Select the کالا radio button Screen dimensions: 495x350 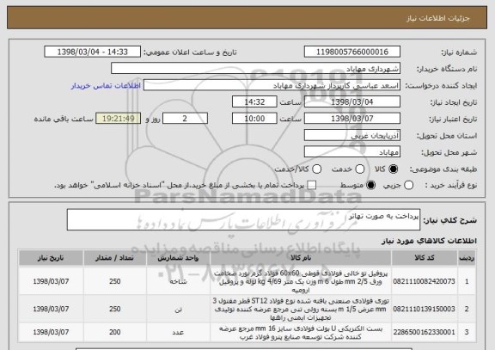(x=393, y=169)
